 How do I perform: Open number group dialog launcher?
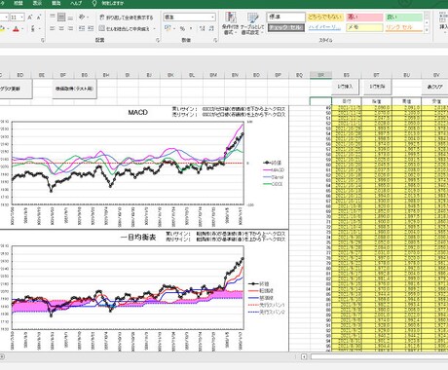pyautogui.click(x=215, y=40)
